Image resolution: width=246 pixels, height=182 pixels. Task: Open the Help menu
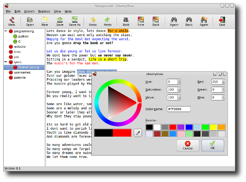(x=68, y=12)
